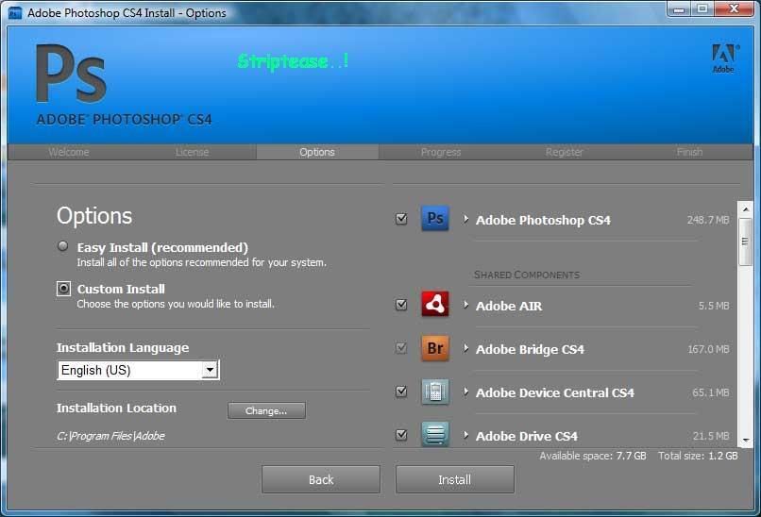Expand the Adobe Photoshop CS4 component arrow

[465, 219]
